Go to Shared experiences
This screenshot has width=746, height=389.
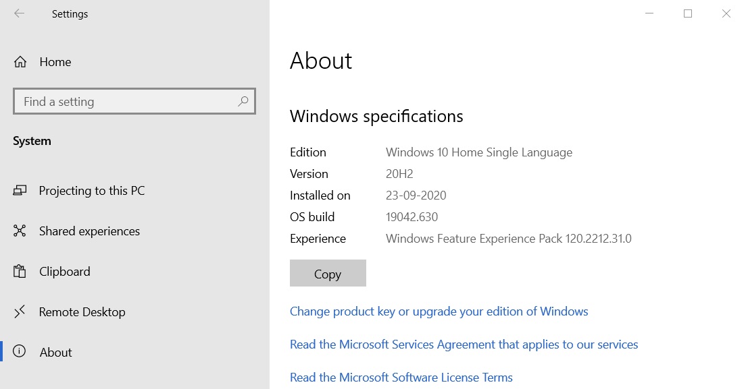click(134, 231)
